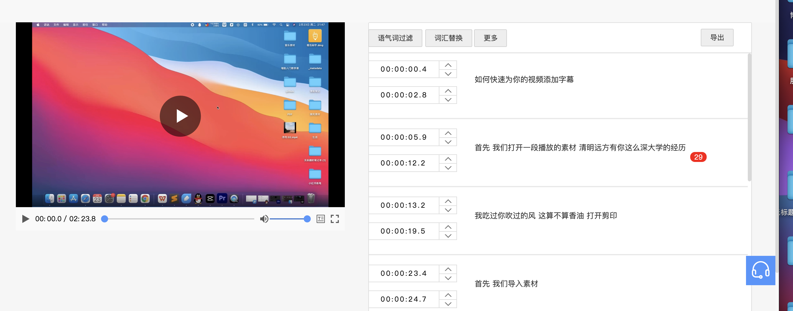Viewport: 793px width, 311px height.
Task: Click the 00:00.0 / 02:23.8 time readout
Action: coord(65,219)
